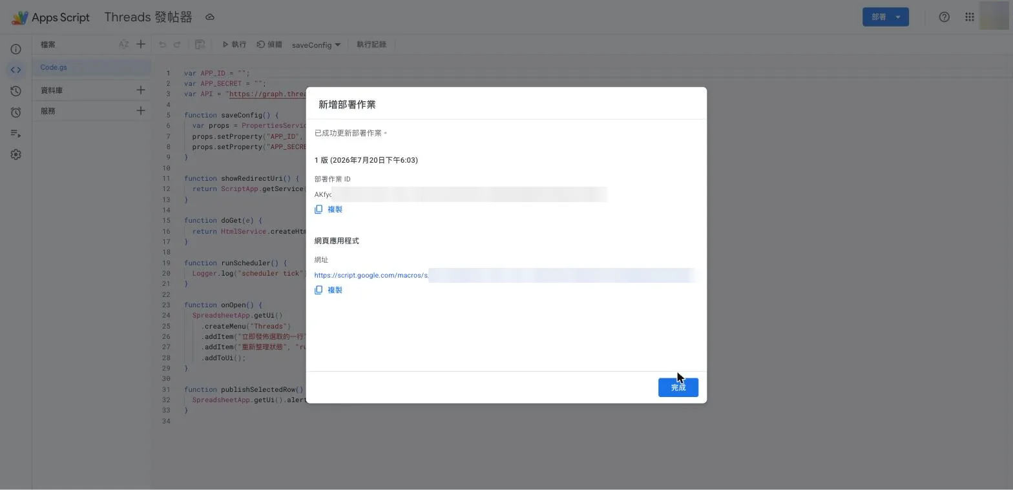Open the 執行記錄 execution log
The width and height of the screenshot is (1013, 490).
(x=371, y=45)
